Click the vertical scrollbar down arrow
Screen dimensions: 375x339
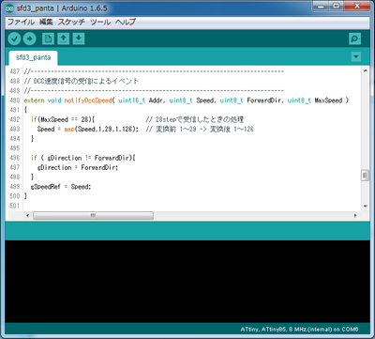point(366,206)
